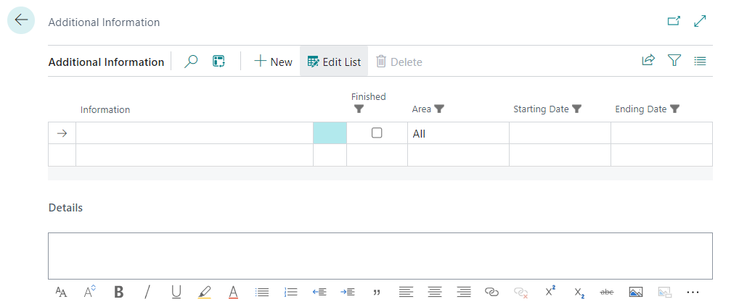The width and height of the screenshot is (739, 302).
Task: Click the back arrow button
Action: pos(21,21)
